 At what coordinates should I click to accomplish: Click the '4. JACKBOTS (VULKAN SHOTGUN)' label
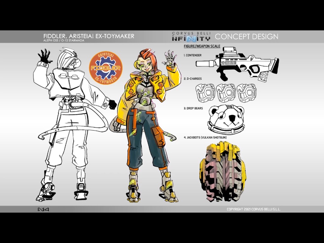(x=205, y=137)
